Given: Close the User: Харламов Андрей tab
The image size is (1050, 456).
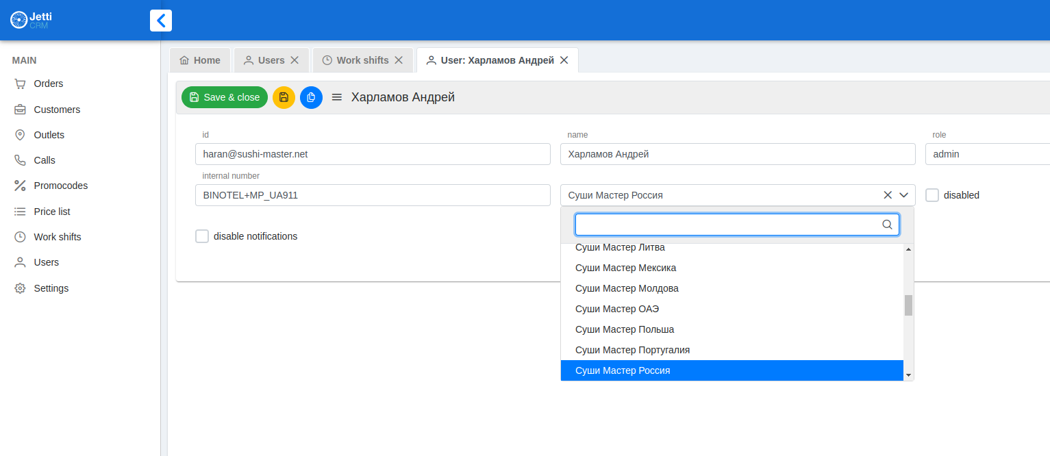Looking at the screenshot, I should coord(564,60).
